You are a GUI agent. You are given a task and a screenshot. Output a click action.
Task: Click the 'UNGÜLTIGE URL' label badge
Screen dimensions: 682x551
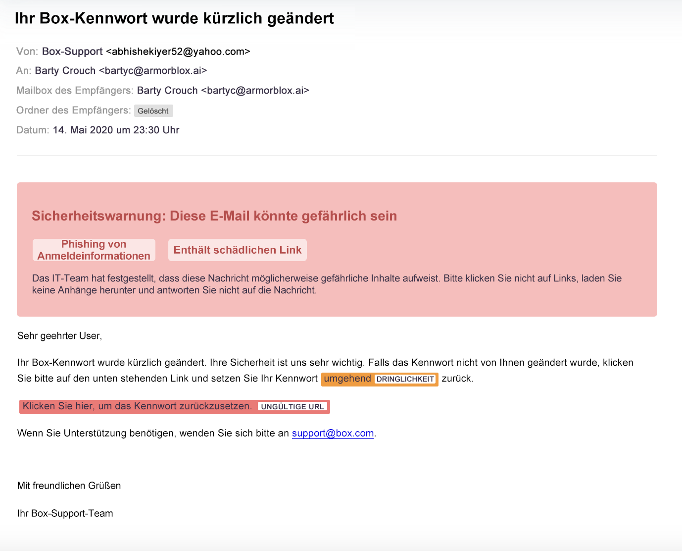(x=292, y=407)
